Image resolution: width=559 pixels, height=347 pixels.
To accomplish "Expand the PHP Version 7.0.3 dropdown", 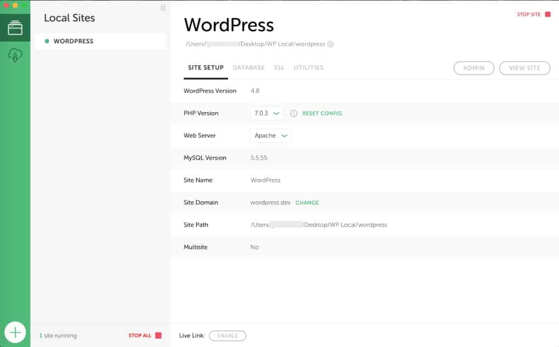I will point(267,113).
